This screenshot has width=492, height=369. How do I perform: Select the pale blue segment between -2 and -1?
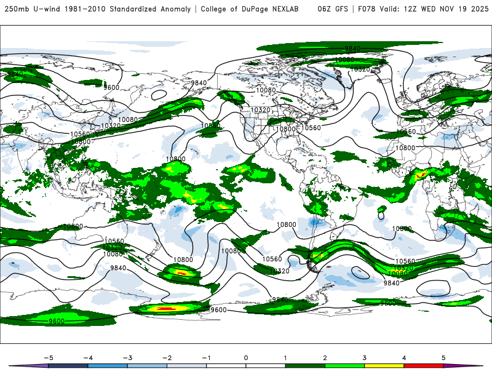(x=187, y=366)
